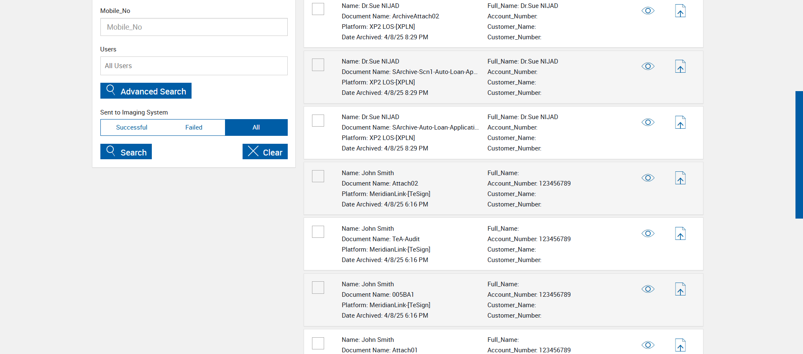803x354 pixels.
Task: View the Attach02 document with eye icon
Action: pos(648,178)
